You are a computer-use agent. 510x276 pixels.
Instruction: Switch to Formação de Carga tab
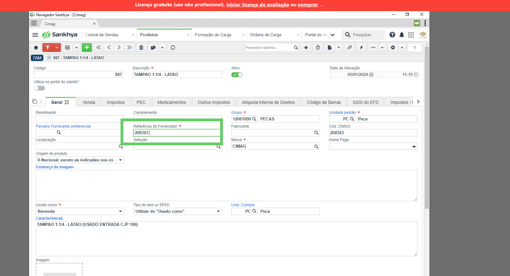(213, 35)
